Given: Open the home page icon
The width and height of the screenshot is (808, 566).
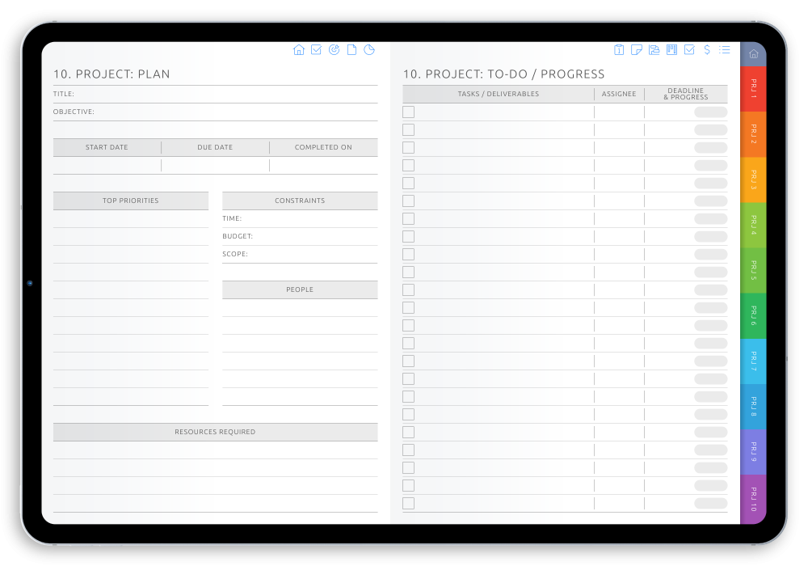Looking at the screenshot, I should tap(299, 49).
